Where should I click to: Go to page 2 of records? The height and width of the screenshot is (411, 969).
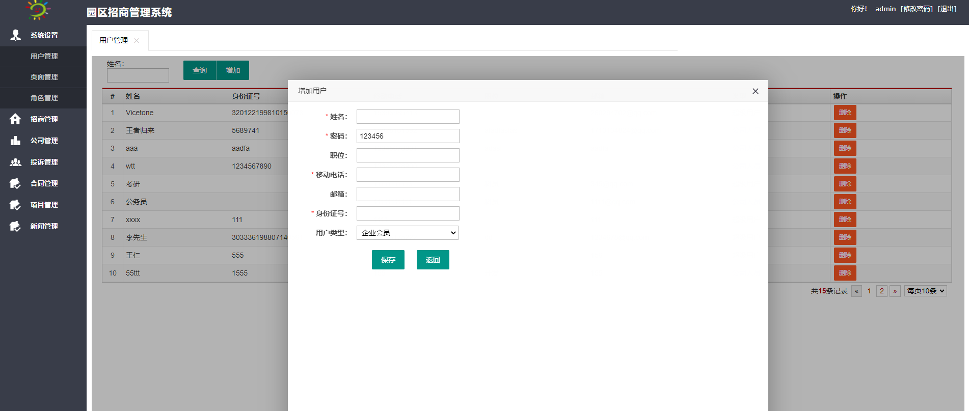pyautogui.click(x=882, y=291)
